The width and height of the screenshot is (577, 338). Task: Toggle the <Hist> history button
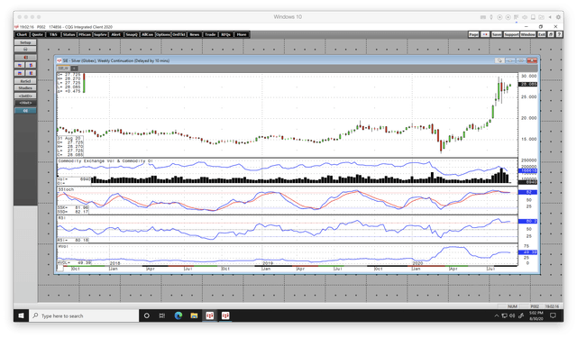[25, 103]
